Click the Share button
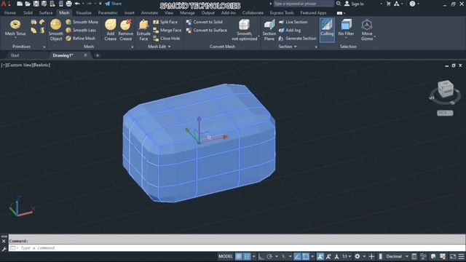This screenshot has width=466, height=262. pos(114,4)
